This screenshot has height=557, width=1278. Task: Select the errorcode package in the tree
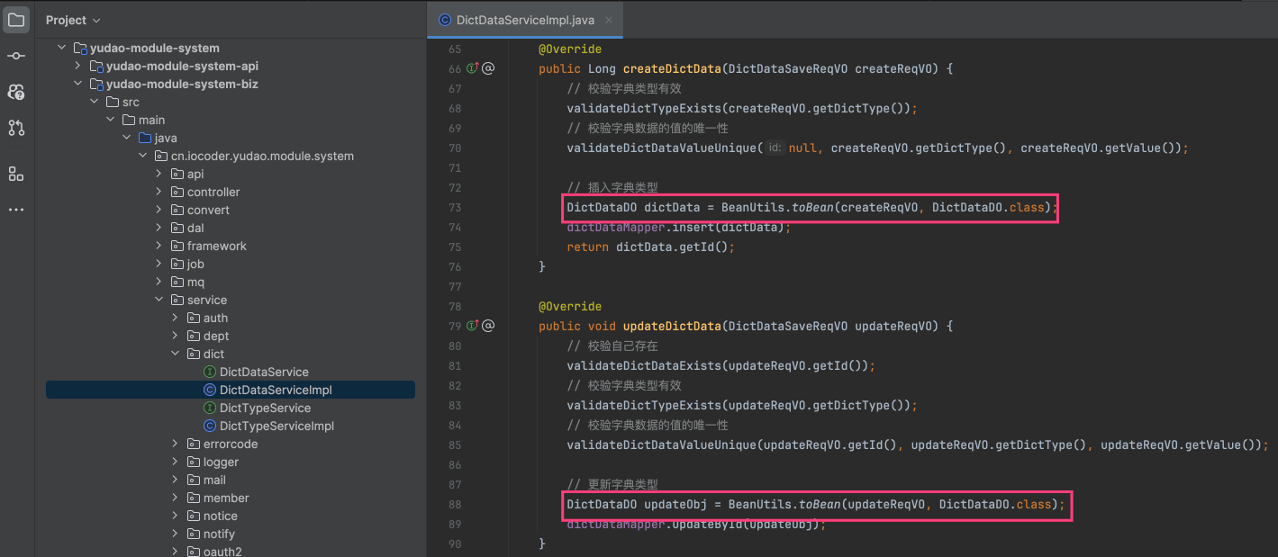pyautogui.click(x=230, y=444)
